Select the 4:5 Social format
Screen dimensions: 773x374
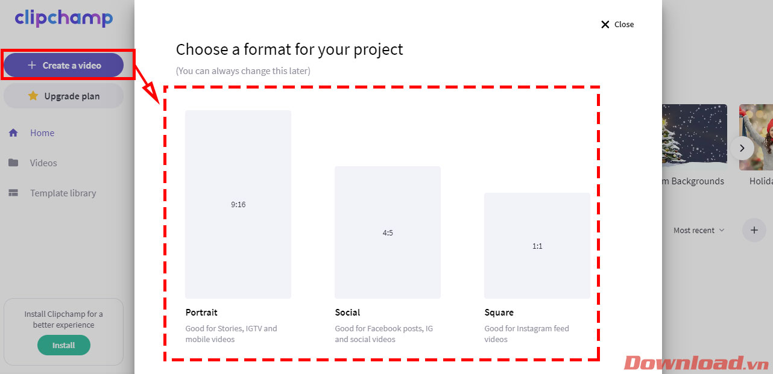coord(388,232)
